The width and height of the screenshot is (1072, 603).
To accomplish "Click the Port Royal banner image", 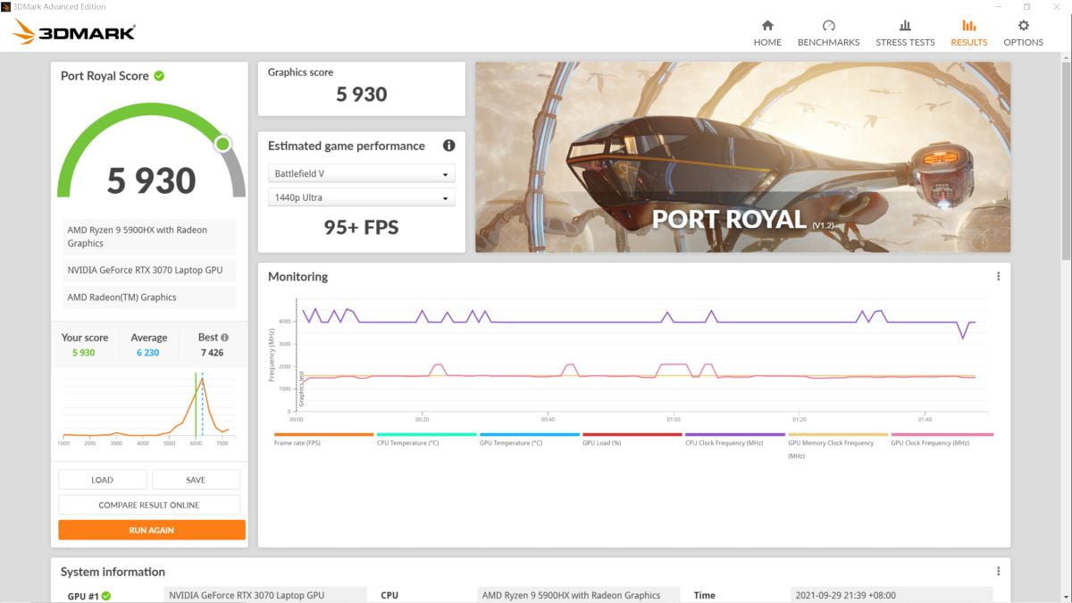I will click(742, 157).
